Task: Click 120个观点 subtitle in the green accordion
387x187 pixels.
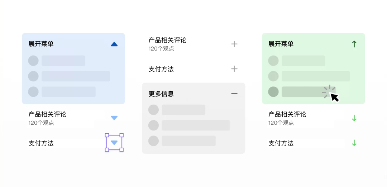Action: click(x=281, y=123)
